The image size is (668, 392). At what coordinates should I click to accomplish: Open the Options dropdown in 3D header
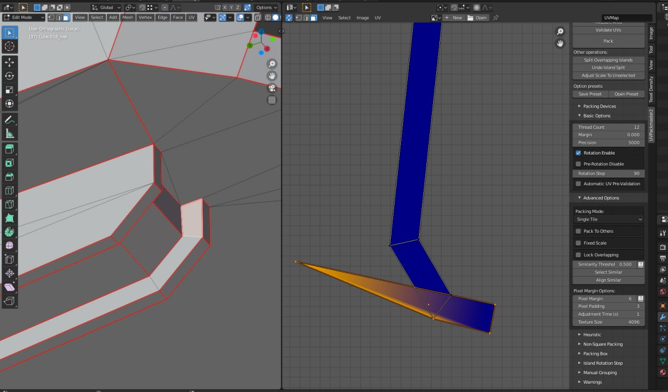click(x=266, y=7)
